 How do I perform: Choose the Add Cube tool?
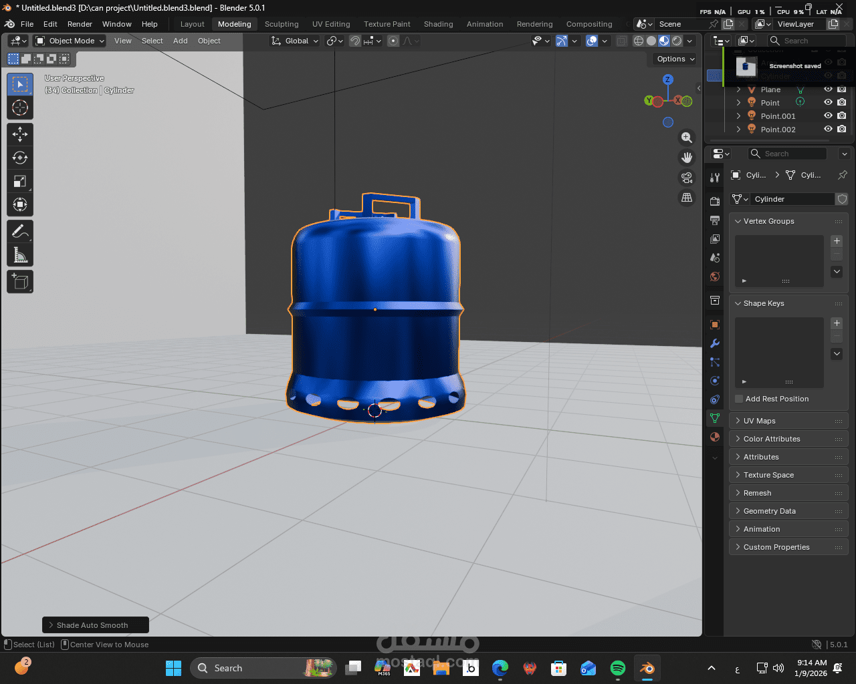[20, 281]
